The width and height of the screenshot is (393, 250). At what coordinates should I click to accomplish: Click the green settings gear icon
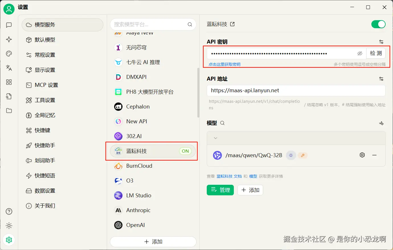[x=9, y=240]
